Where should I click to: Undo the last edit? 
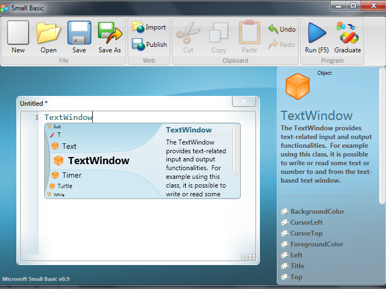tap(282, 29)
